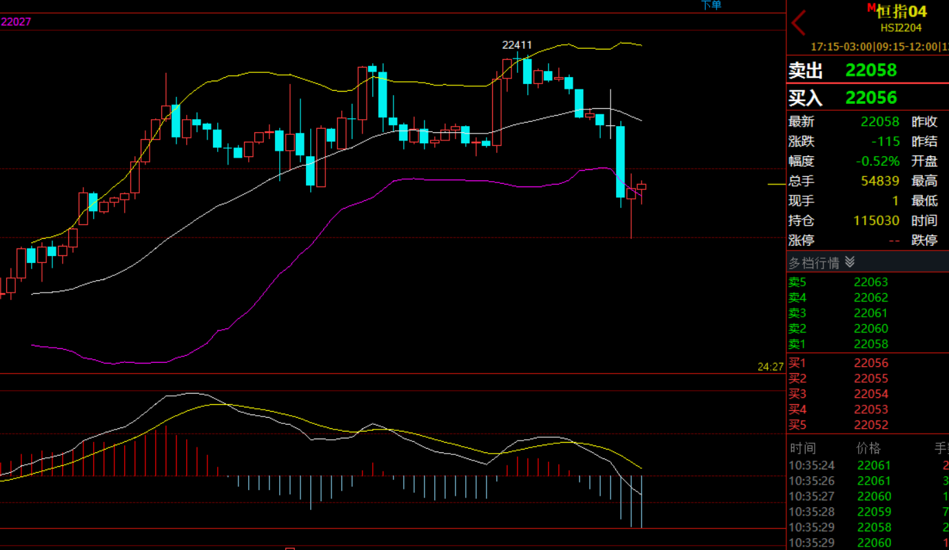Expand the 多档行情 double-chevron arrow
Viewport: 949px width, 550px height.
(x=850, y=262)
